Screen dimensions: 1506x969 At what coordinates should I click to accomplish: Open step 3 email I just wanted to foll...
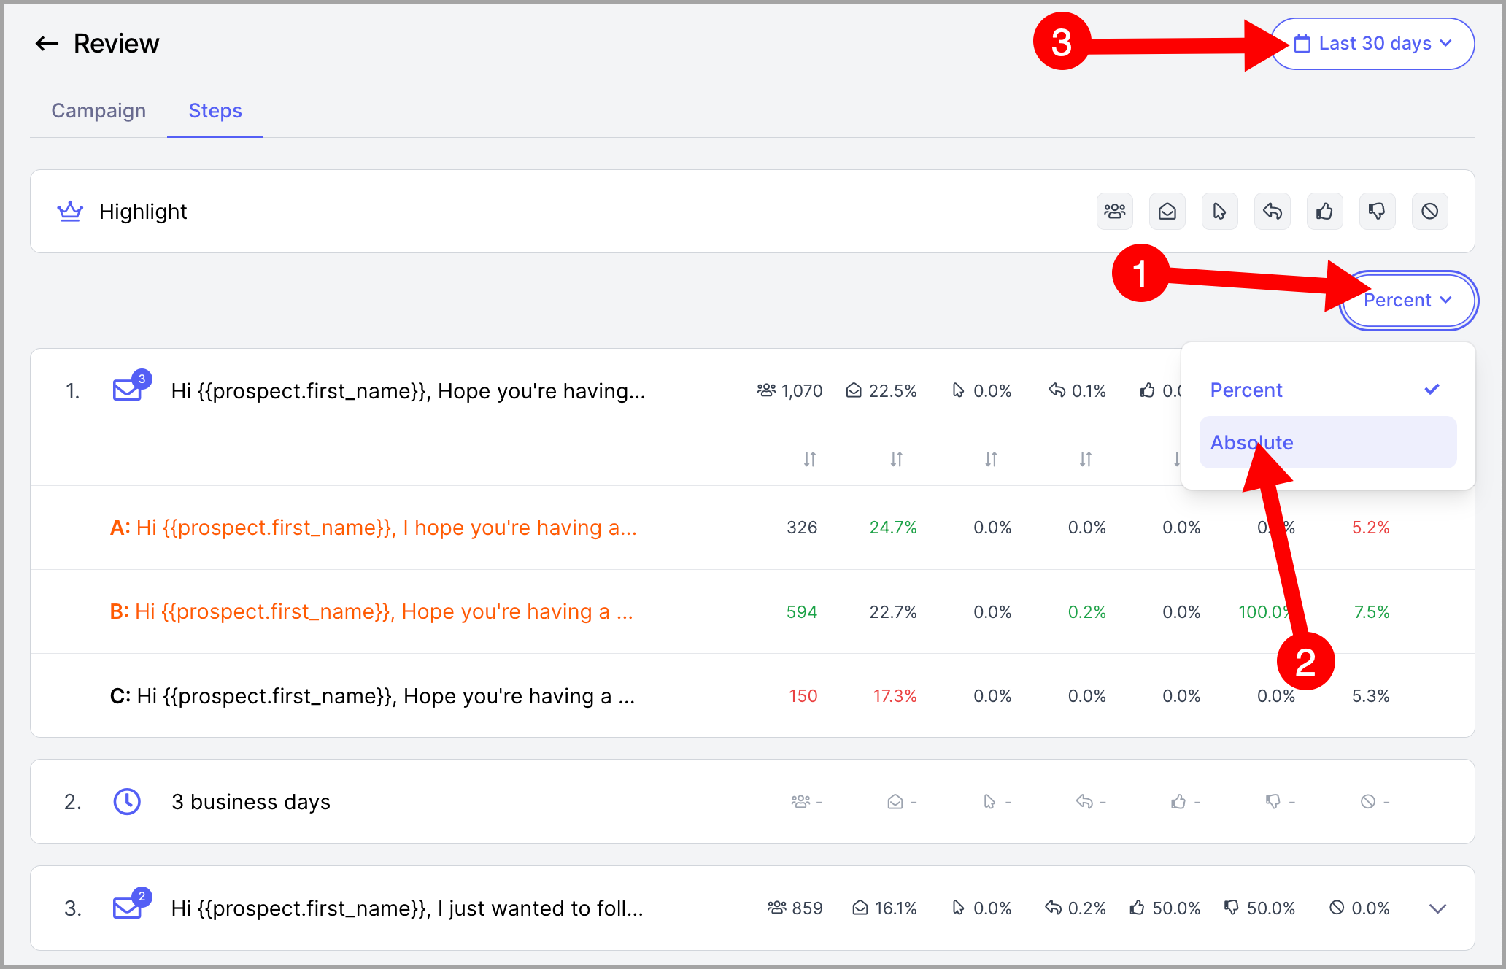click(407, 908)
